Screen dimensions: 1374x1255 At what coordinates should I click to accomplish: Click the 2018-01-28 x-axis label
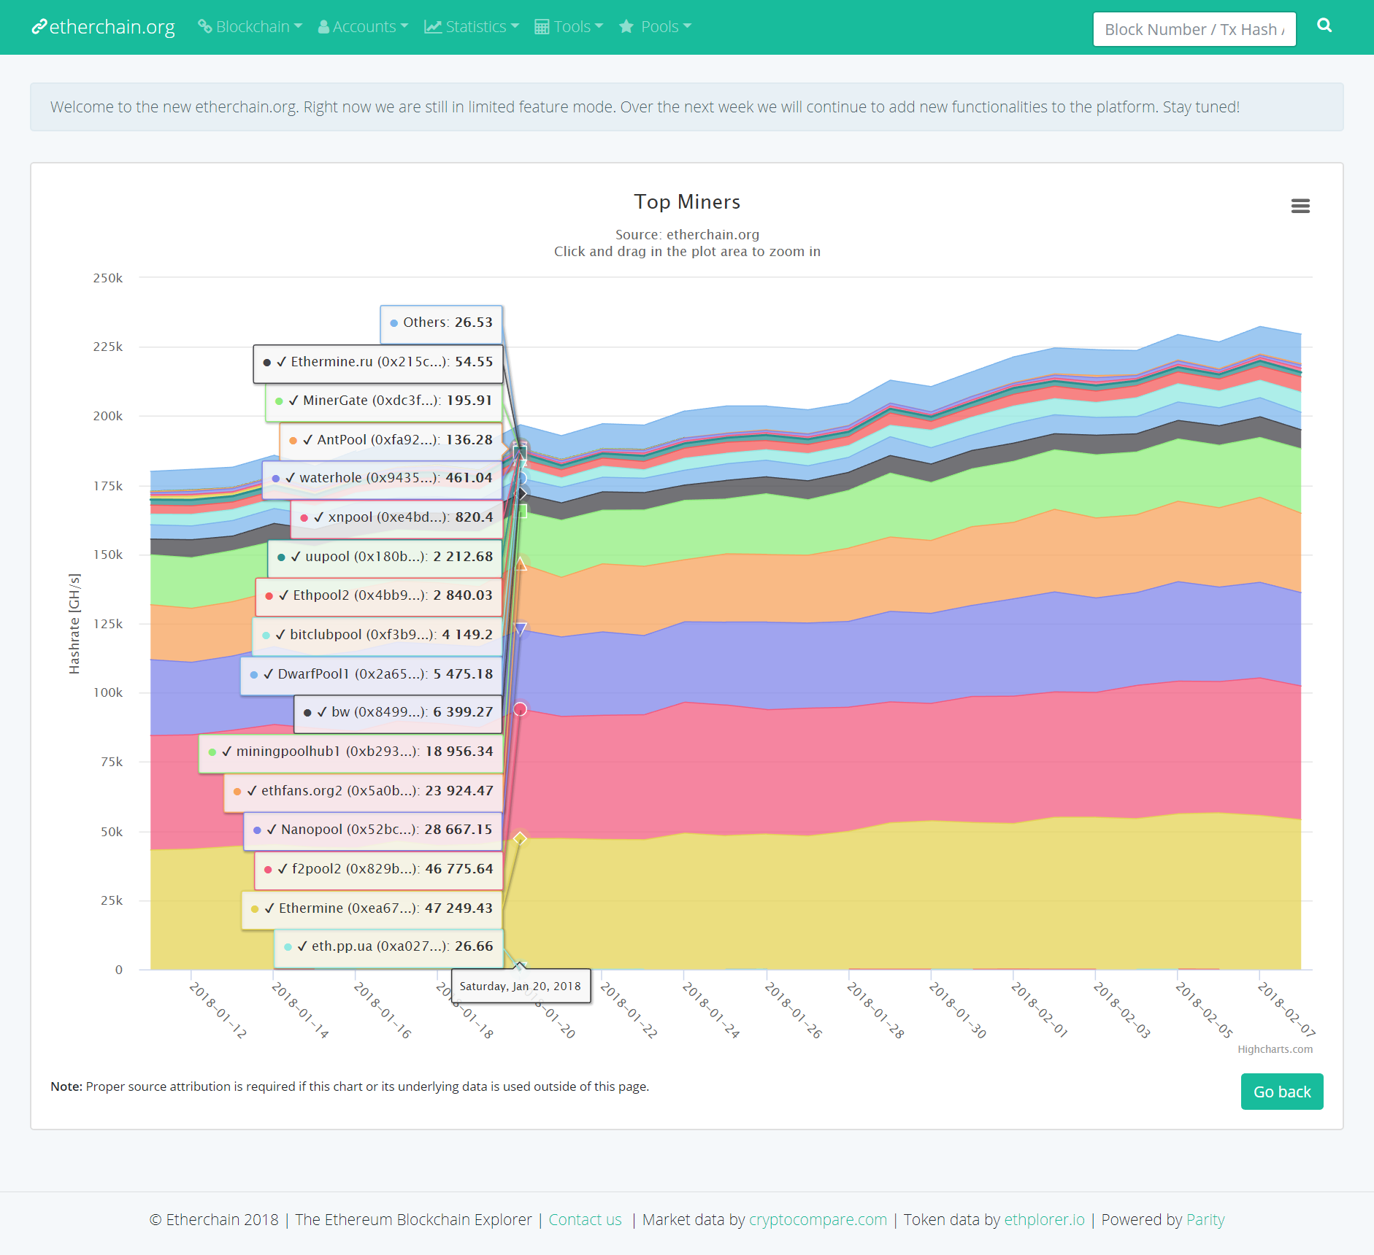(875, 1009)
